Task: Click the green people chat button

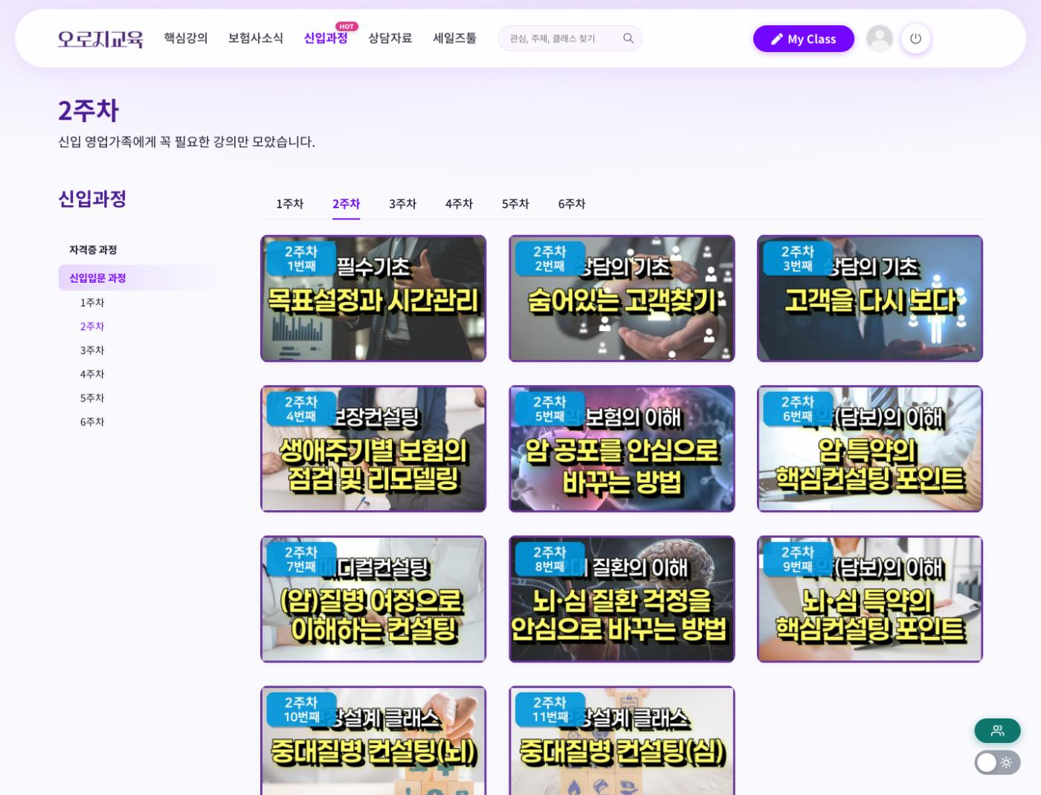Action: pos(997,730)
